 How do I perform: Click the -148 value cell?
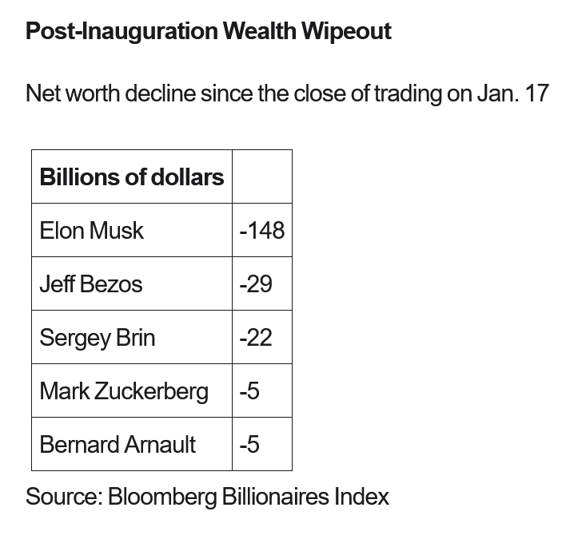click(261, 230)
